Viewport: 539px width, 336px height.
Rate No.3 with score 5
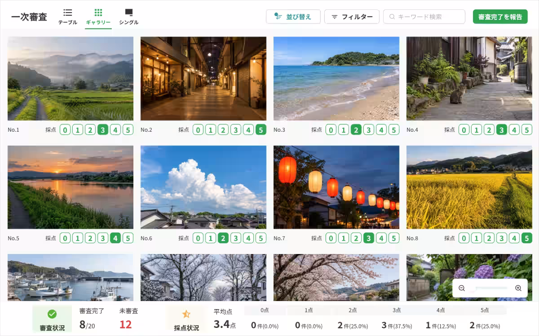point(394,130)
